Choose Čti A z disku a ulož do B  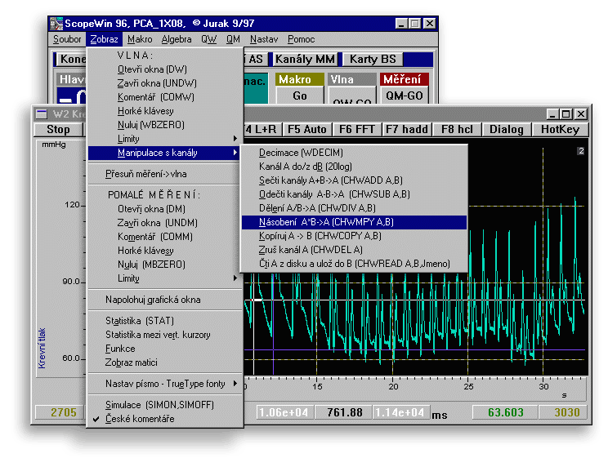click(x=354, y=264)
